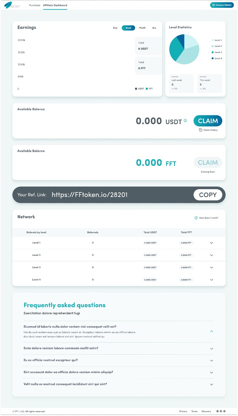The height and width of the screenshot is (416, 238).
Task: Click the Claim History clock icon
Action: point(201,130)
